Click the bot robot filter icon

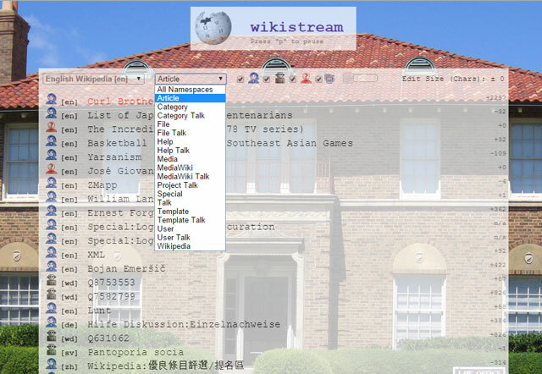[x=279, y=79]
